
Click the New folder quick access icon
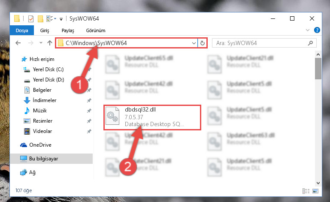40,19
